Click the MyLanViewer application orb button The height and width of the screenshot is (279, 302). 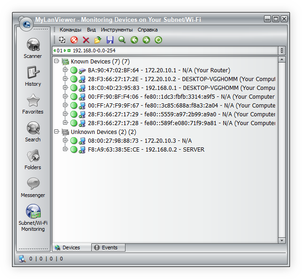(x=26, y=24)
